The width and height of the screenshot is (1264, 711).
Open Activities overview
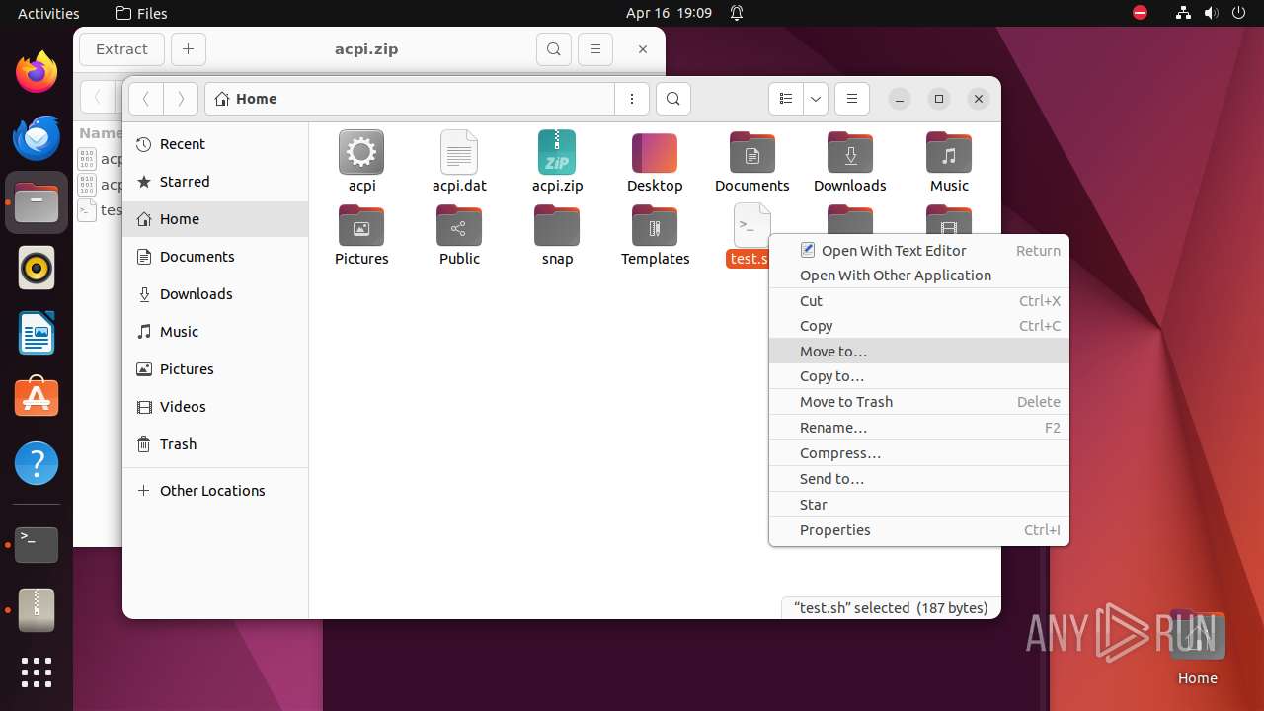pos(48,13)
